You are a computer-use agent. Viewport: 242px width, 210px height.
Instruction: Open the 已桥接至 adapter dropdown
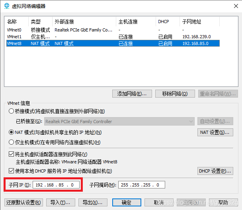point(119,121)
